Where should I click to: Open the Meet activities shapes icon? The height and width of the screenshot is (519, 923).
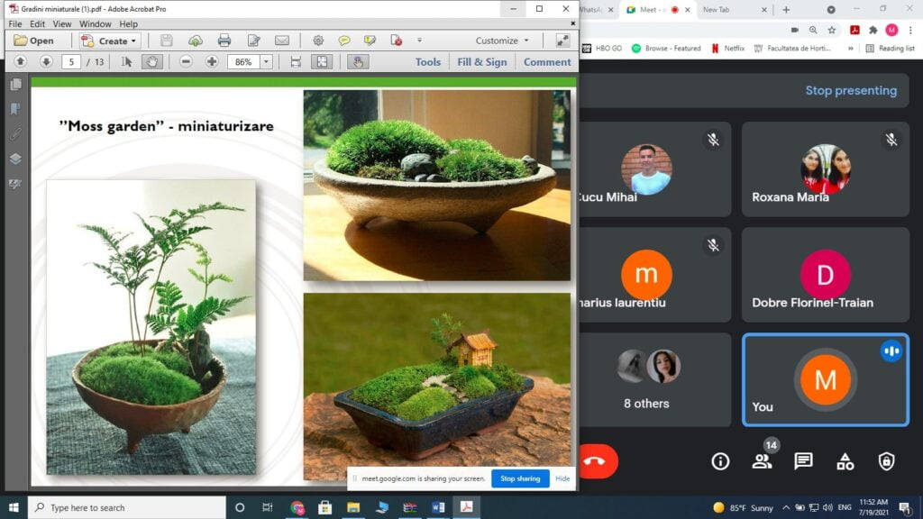[x=845, y=461]
